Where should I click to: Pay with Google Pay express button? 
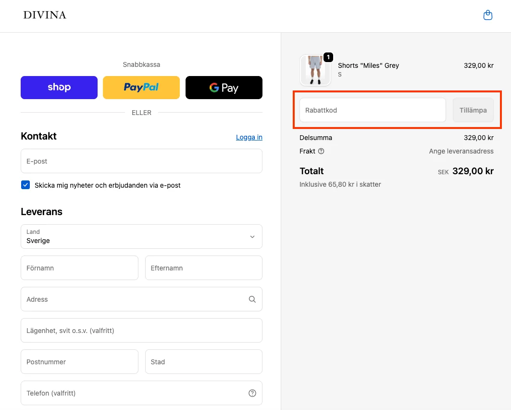[224, 88]
